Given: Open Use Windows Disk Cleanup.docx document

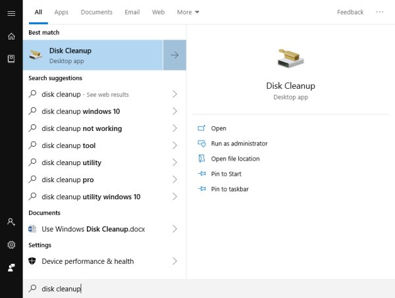Looking at the screenshot, I should pos(105,229).
